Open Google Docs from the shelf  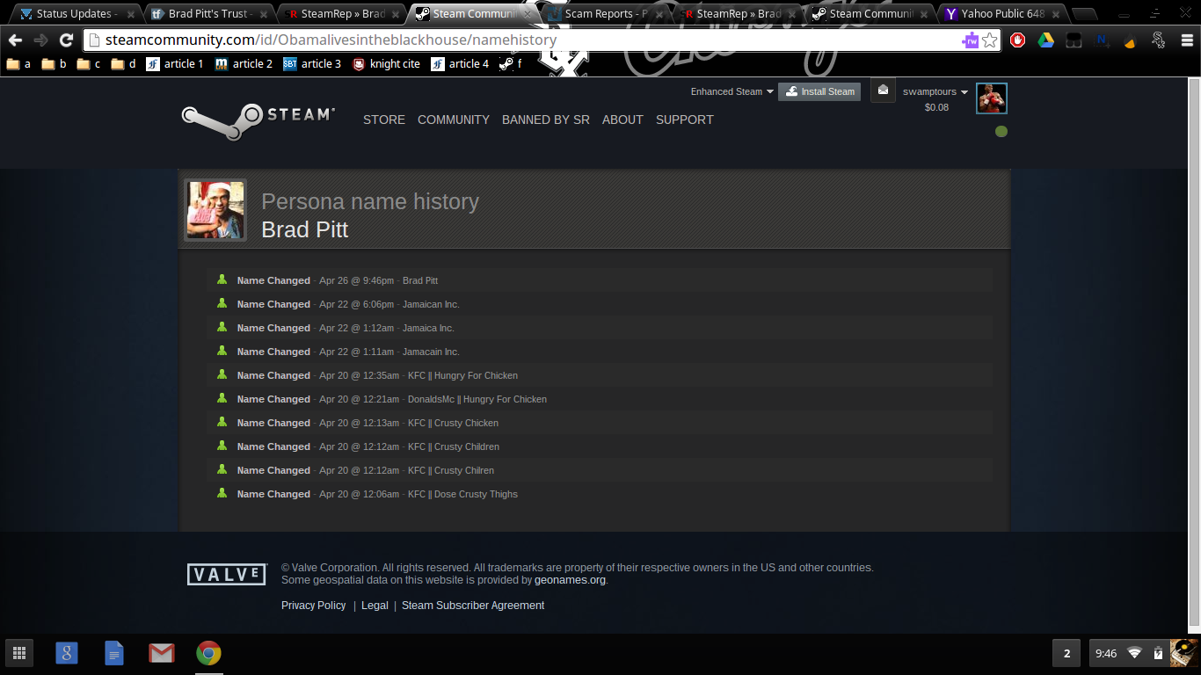coord(114,653)
